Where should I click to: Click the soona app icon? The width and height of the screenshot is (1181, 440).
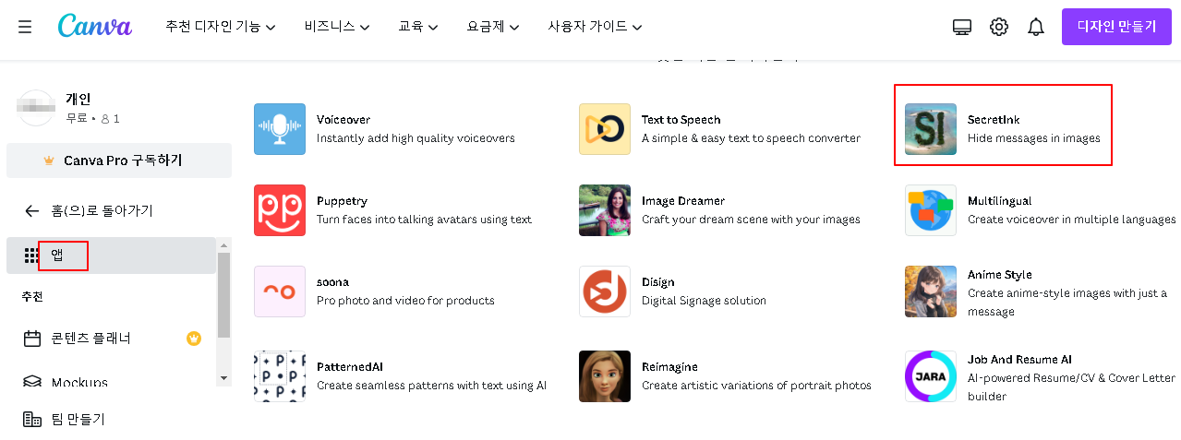click(280, 291)
